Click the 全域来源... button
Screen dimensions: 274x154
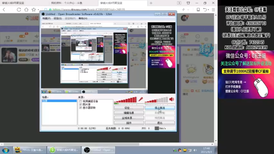pos(129,118)
